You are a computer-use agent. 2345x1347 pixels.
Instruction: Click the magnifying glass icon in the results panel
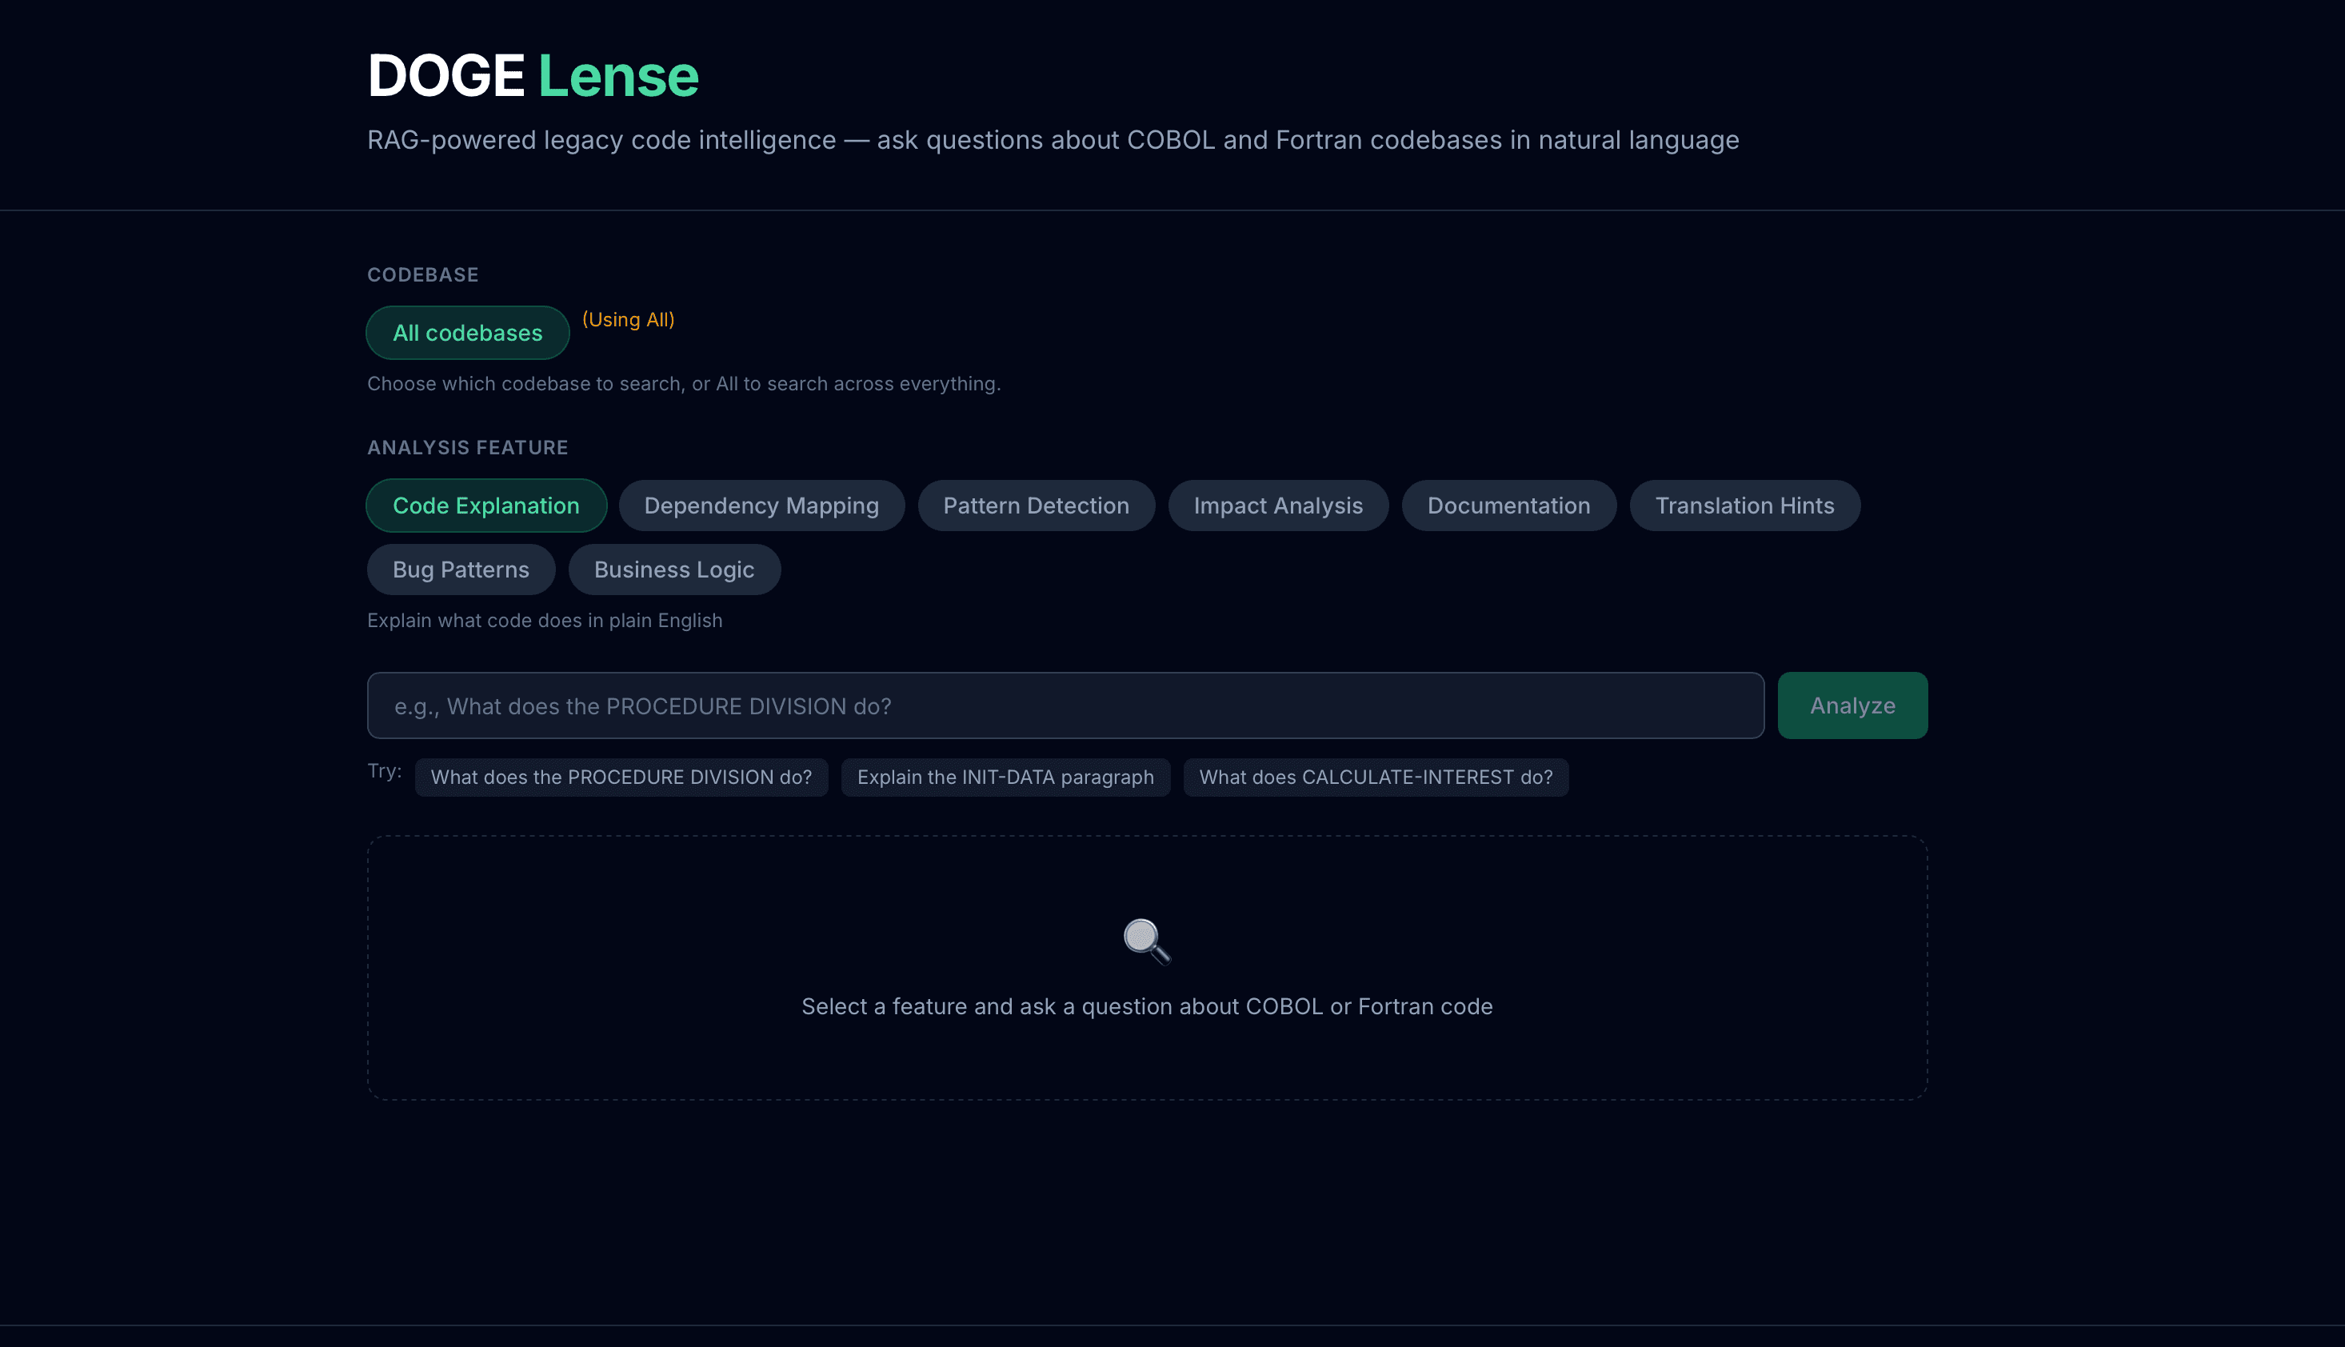click(1145, 940)
